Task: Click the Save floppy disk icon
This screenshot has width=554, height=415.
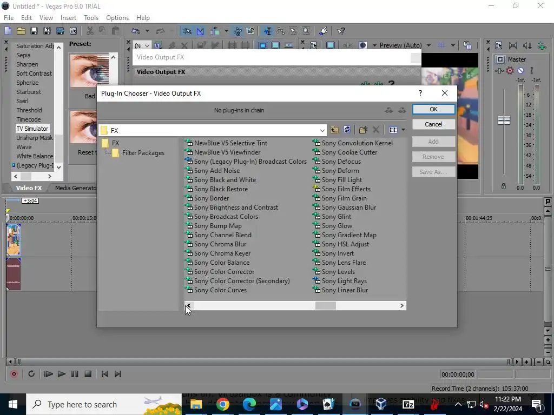Action: (34, 31)
